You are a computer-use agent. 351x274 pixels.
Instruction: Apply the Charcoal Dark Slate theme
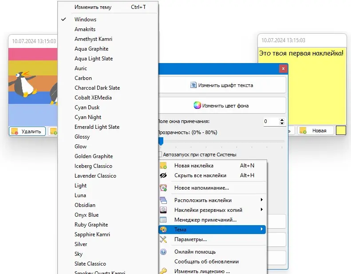pos(108,88)
